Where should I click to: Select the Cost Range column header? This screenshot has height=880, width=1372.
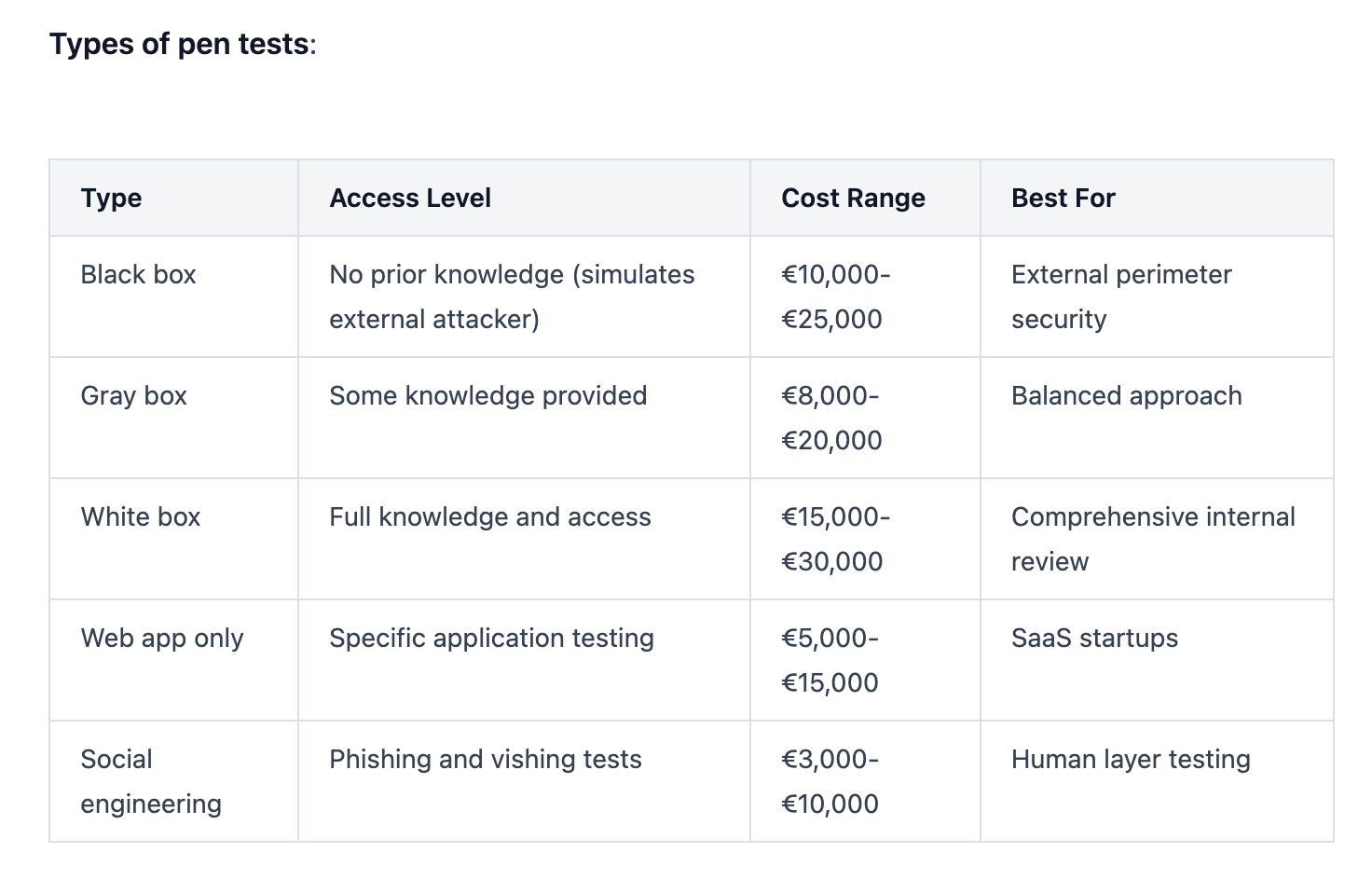coord(853,198)
